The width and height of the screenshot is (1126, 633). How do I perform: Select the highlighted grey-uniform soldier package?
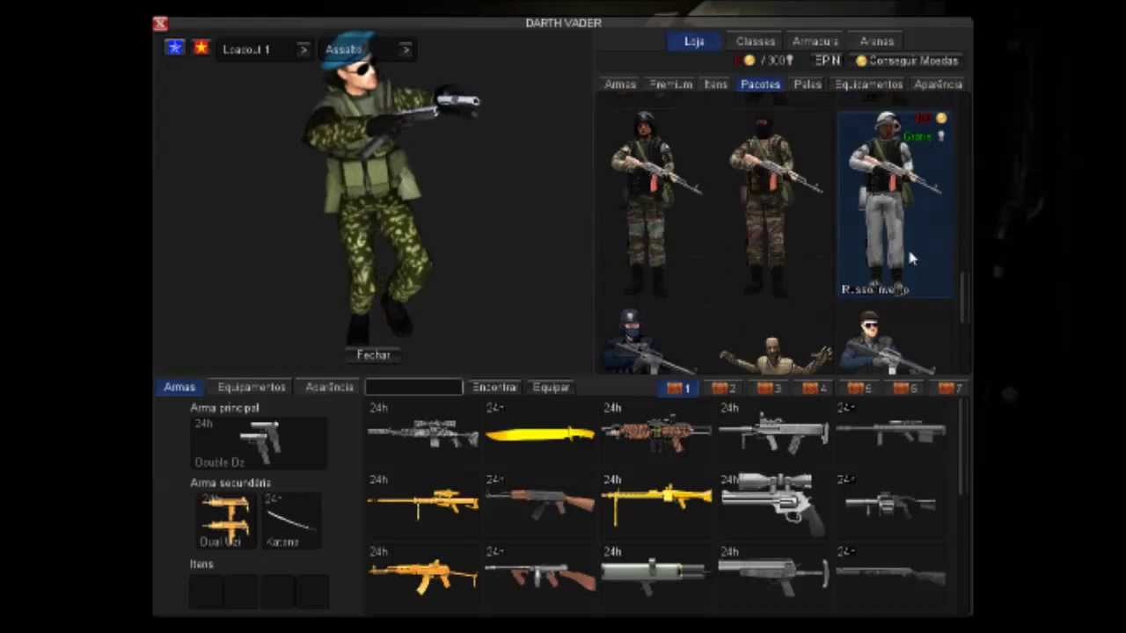point(895,204)
